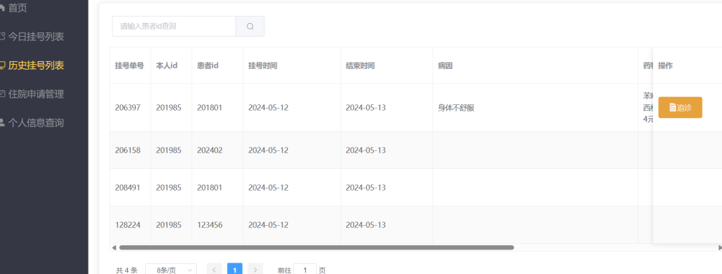Click the horizontal scrollbar thumb under table
This screenshot has height=274, width=722.
click(316, 247)
